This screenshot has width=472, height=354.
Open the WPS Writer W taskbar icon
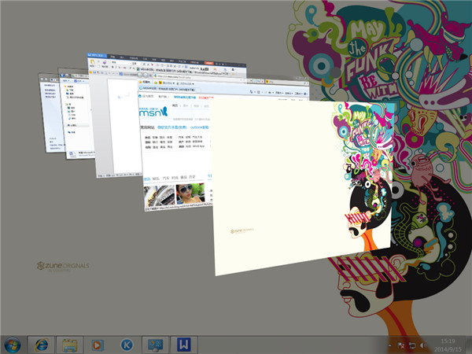(183, 345)
